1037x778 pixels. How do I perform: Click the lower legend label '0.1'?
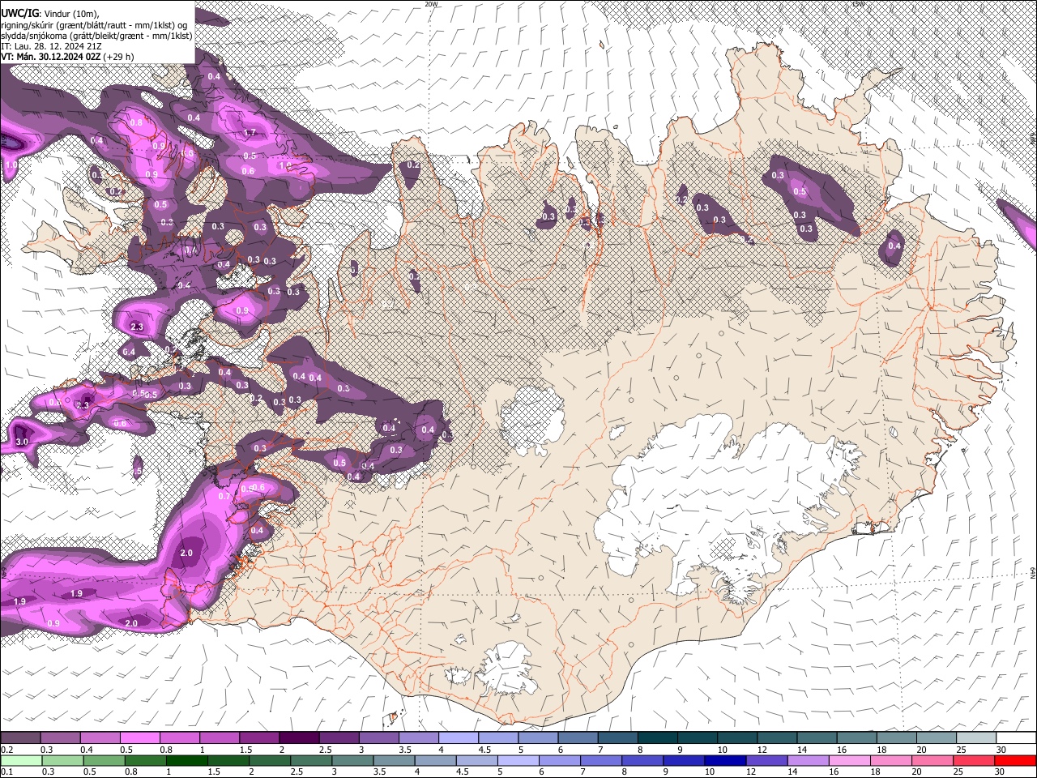pyautogui.click(x=6, y=772)
